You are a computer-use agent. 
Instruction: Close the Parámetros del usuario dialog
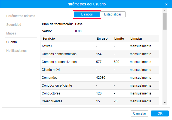point(166,4)
